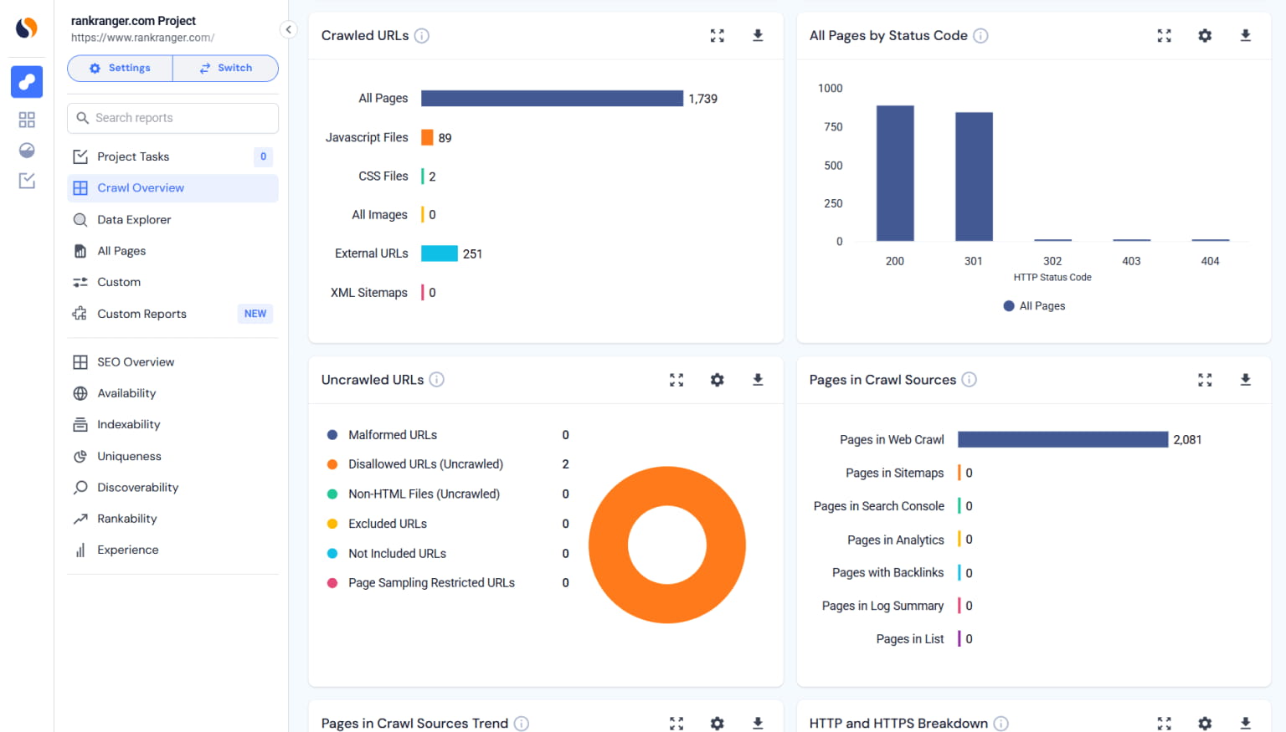Download the All Pages by Status Code data
Viewport: 1286px width, 732px height.
pyautogui.click(x=1245, y=35)
